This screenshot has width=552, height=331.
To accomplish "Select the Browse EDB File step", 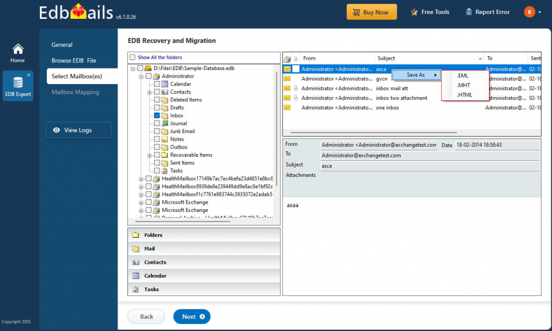I will 74,60.
